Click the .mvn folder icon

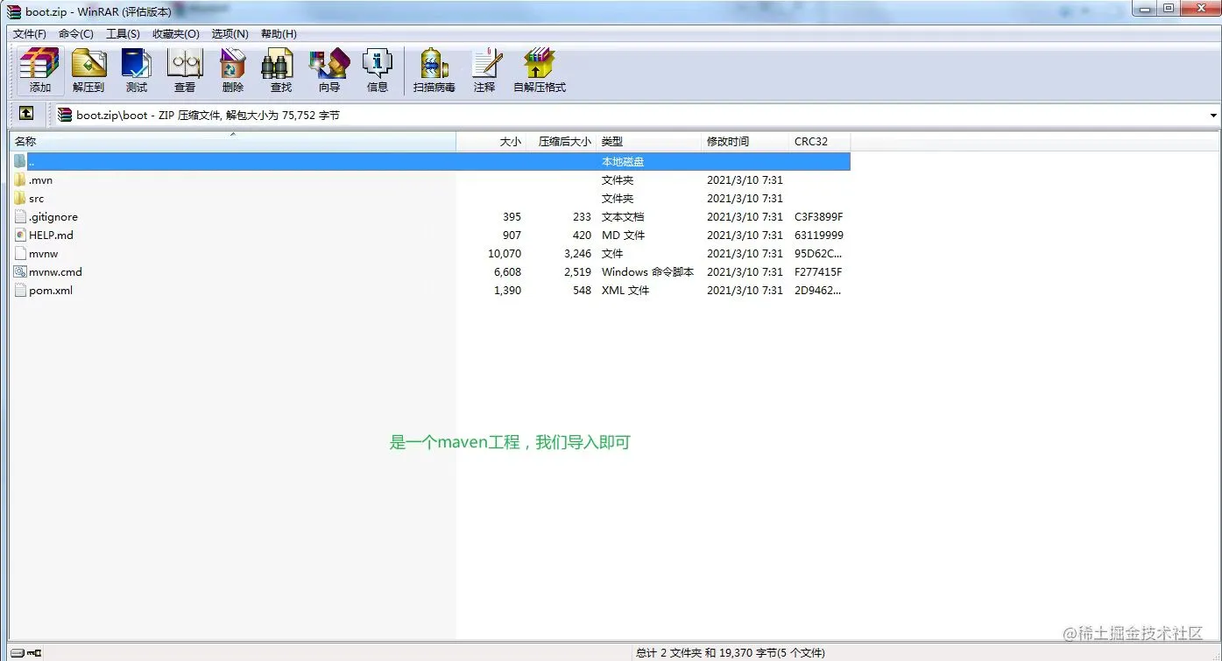(x=20, y=179)
